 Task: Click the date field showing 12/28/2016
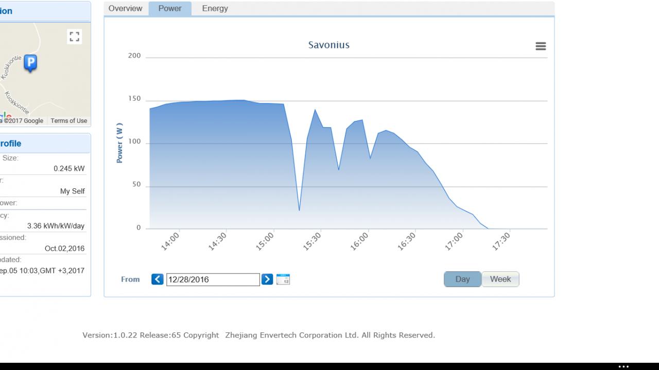(213, 279)
